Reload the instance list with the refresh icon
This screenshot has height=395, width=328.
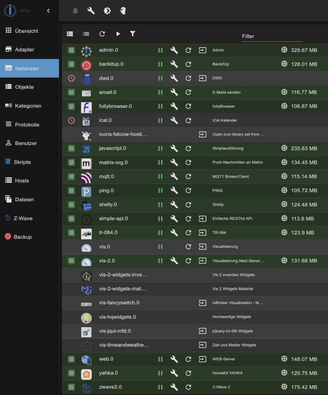pos(102,34)
